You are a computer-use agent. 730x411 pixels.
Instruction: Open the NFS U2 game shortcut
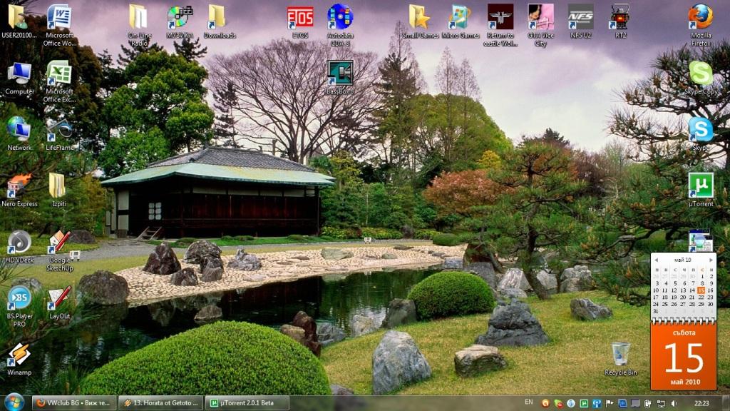point(580,17)
